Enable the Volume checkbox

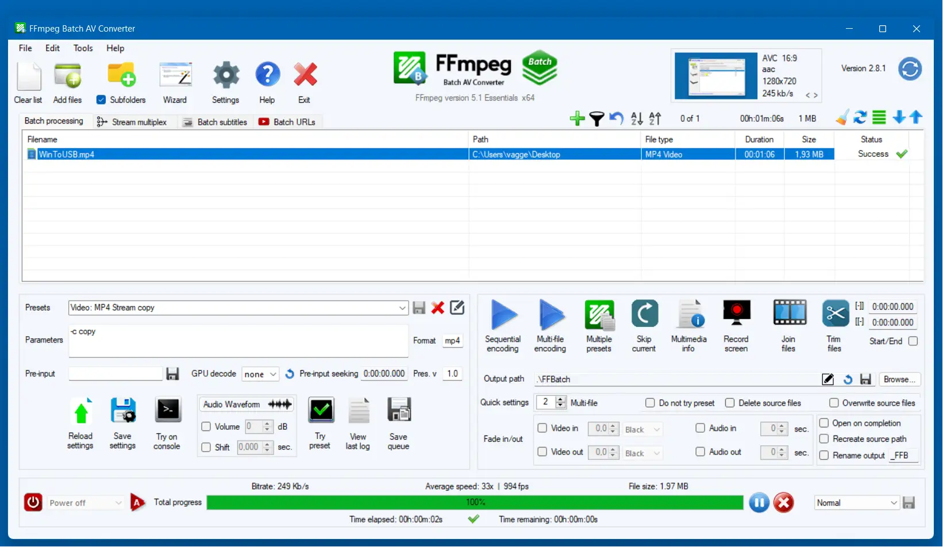206,427
